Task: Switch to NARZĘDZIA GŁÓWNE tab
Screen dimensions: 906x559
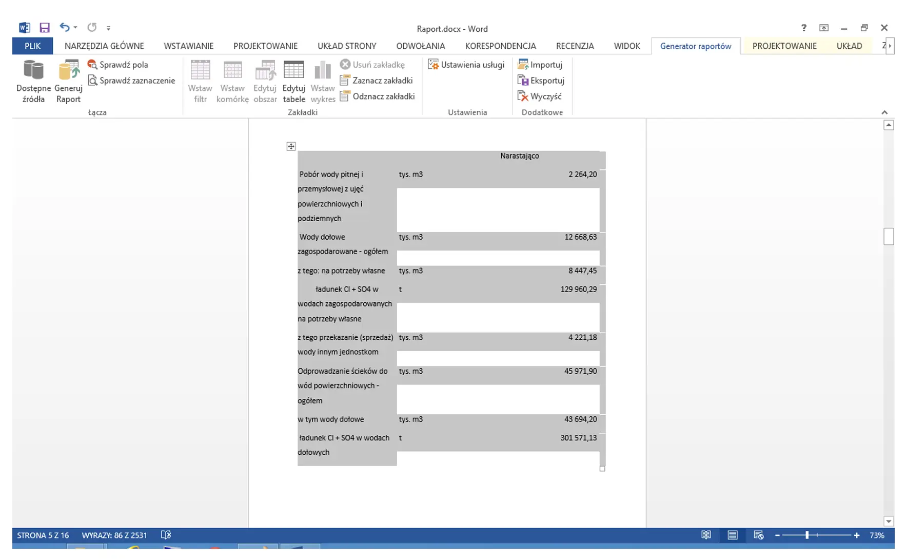Action: click(x=104, y=46)
